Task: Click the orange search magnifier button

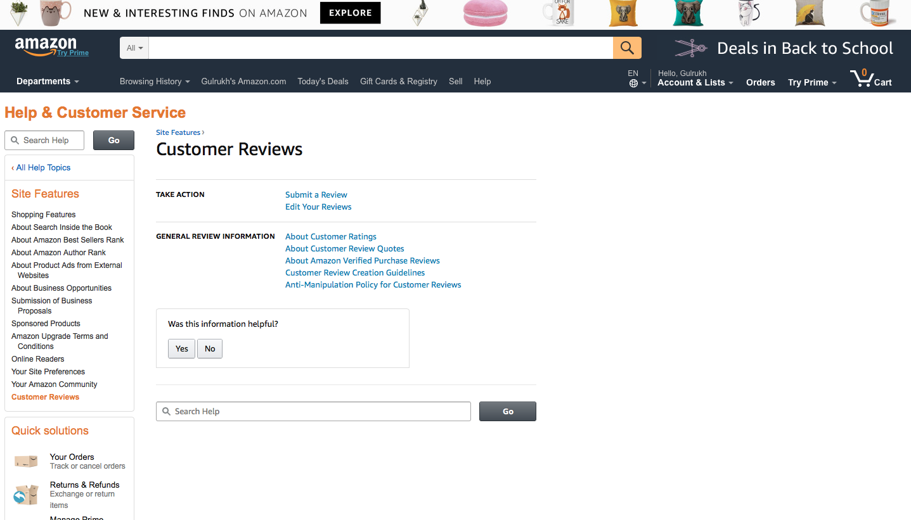Action: (627, 48)
